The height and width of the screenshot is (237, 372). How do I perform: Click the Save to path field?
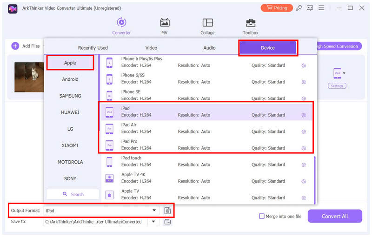click(x=95, y=222)
